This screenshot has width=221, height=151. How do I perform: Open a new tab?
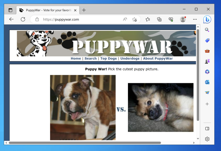click(x=84, y=10)
